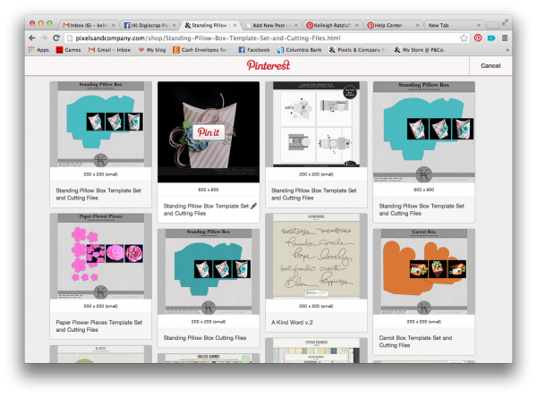Bookmark this page with the star icon
537x397 pixels.
tap(464, 38)
